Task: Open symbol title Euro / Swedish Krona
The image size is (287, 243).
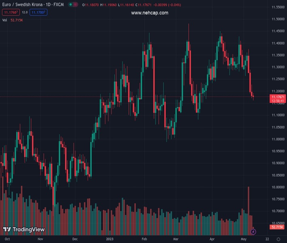Action: click(22, 4)
